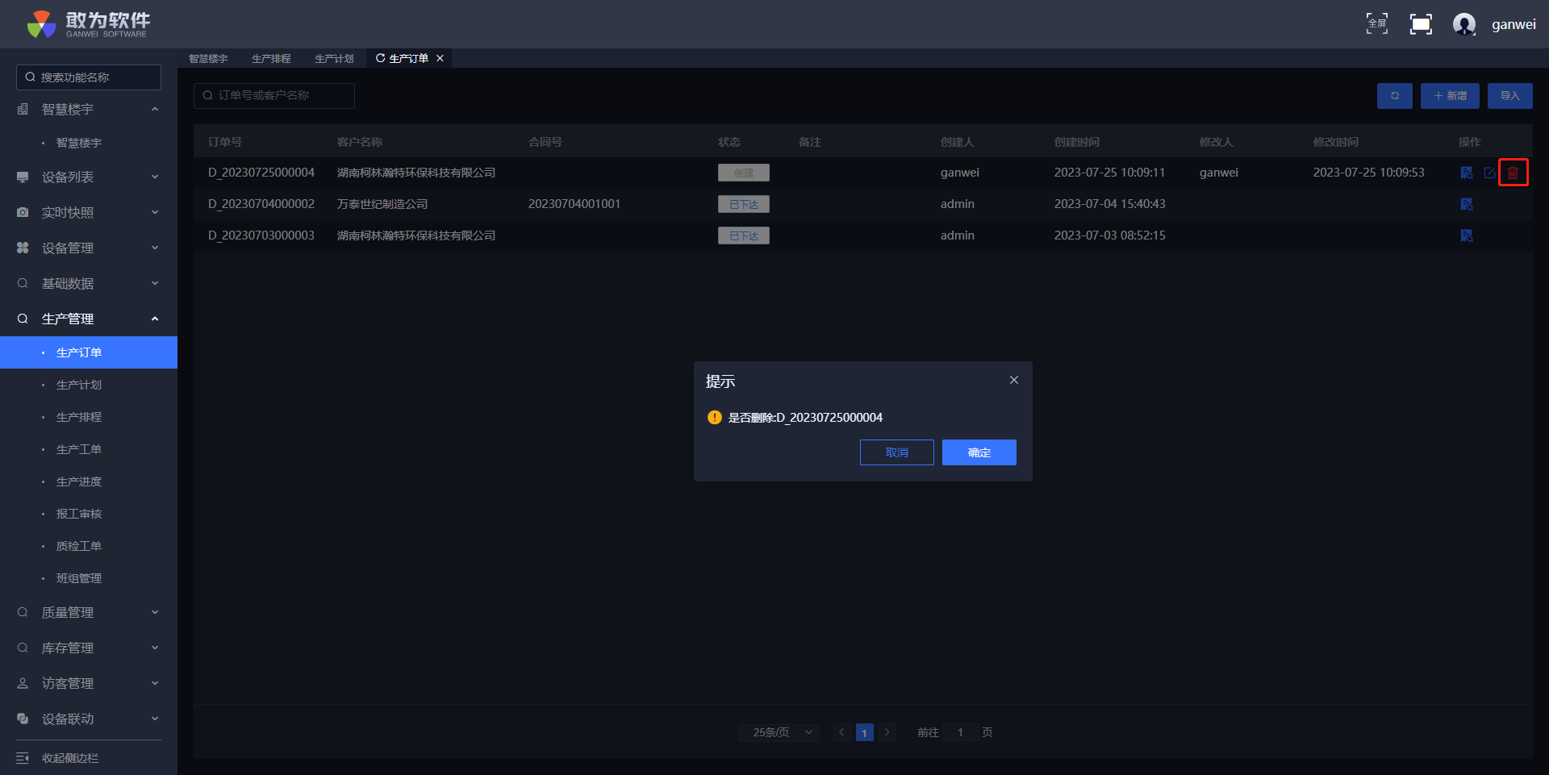This screenshot has width=1549, height=775.
Task: Click the 全屏 fullscreen icon in header
Action: coord(1376,24)
